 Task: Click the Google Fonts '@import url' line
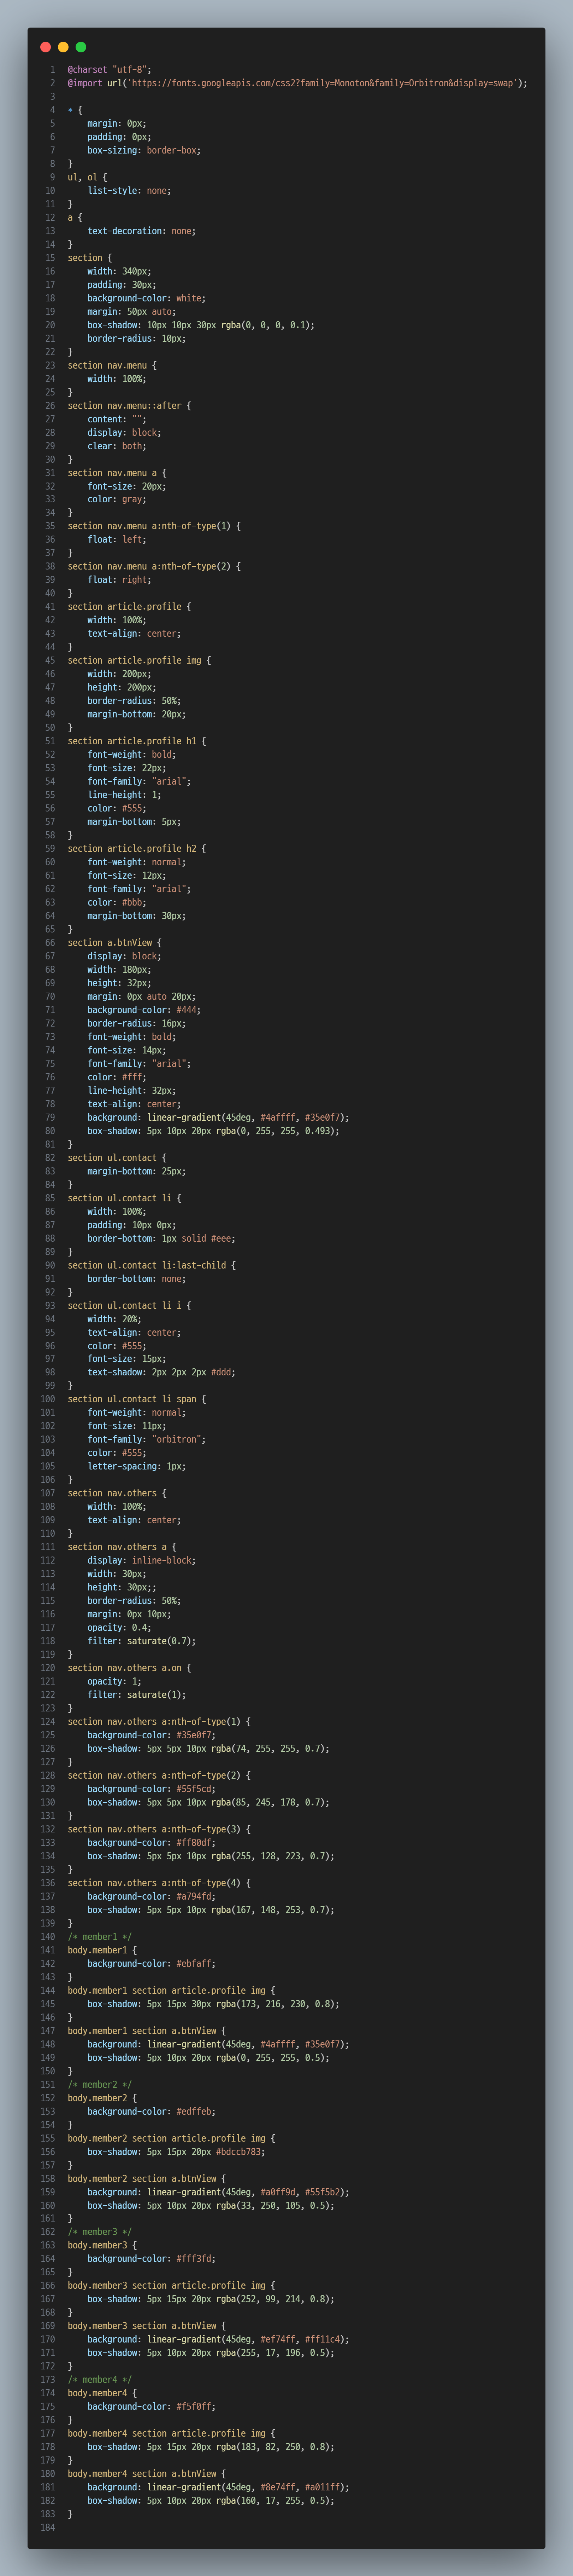coord(297,83)
